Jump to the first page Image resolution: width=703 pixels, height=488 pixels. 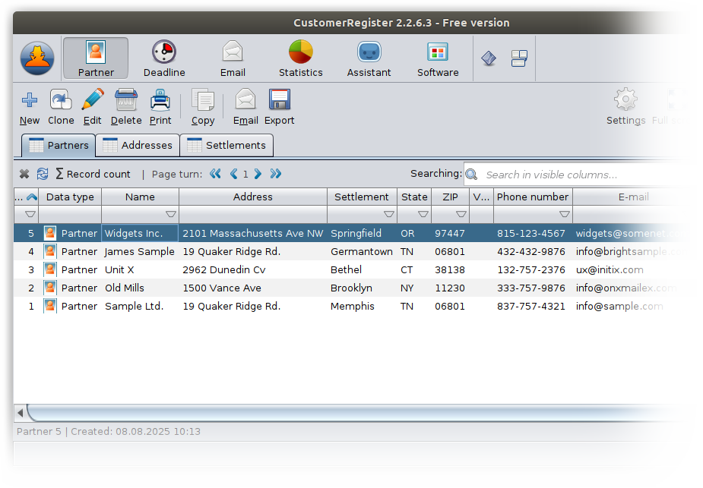tap(215, 174)
